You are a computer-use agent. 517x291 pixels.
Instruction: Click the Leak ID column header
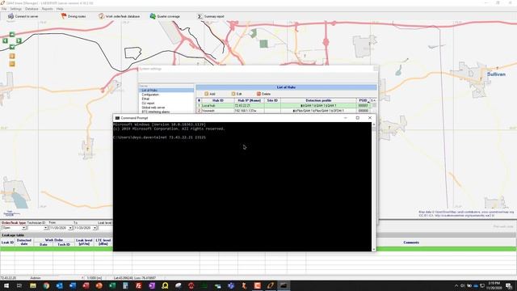7,242
